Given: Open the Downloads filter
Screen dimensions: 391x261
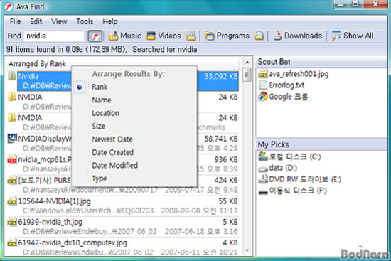Looking at the screenshot, I should 298,36.
